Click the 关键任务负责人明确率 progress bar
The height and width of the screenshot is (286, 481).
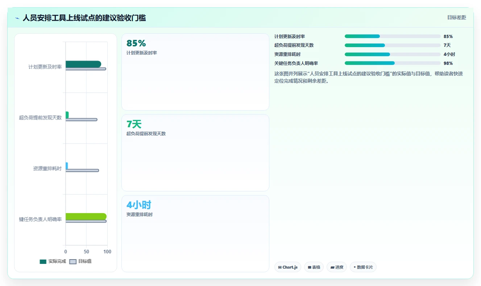pyautogui.click(x=393, y=63)
